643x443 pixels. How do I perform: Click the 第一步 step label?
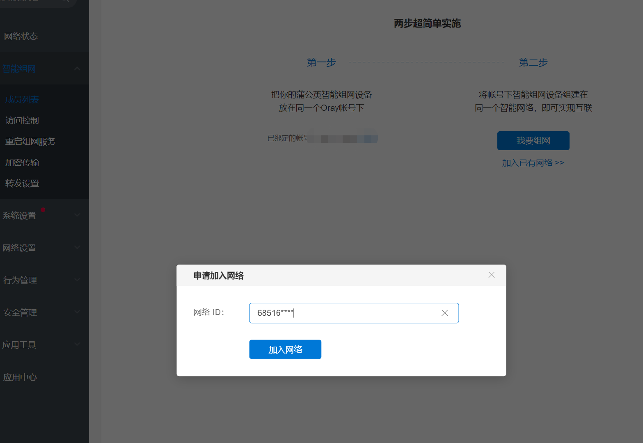321,62
